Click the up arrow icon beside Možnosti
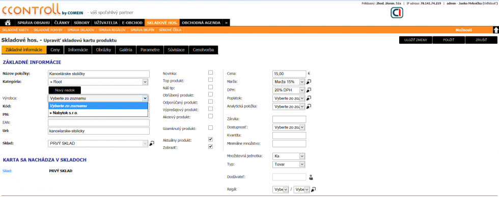 tap(496, 30)
